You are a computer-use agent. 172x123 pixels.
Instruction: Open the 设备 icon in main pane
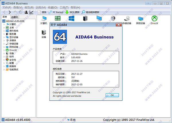point(44,34)
